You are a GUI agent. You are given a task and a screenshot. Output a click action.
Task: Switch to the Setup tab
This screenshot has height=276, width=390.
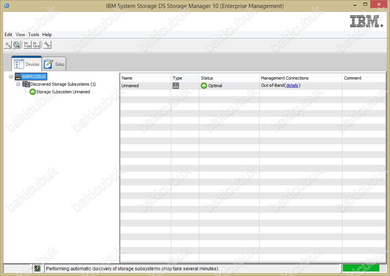54,64
